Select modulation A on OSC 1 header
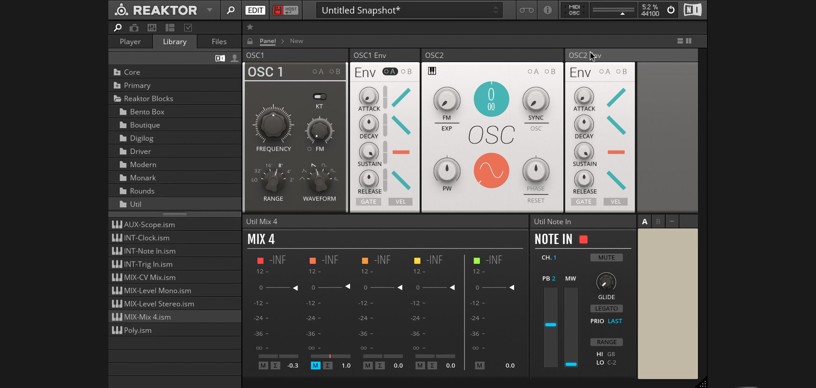 click(x=318, y=72)
